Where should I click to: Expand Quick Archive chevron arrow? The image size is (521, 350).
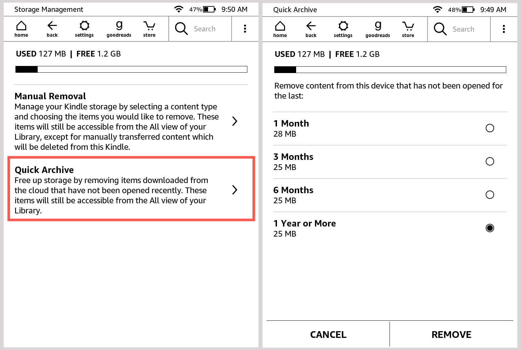pos(235,190)
